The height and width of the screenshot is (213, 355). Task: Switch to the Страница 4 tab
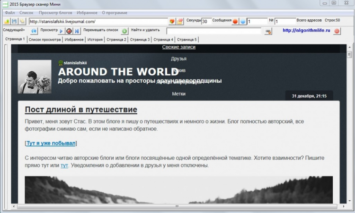tap(163, 40)
